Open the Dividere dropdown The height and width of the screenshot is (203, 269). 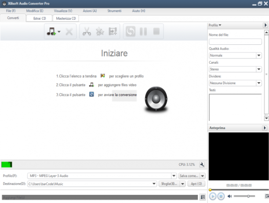259,83
